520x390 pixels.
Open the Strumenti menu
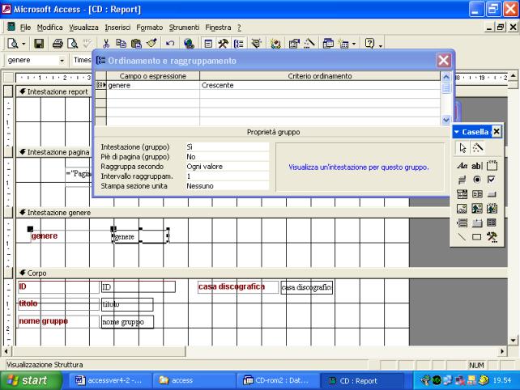coord(184,28)
